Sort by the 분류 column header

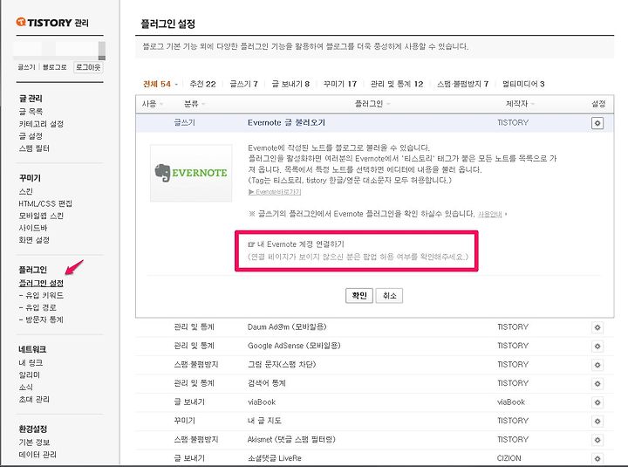(x=194, y=104)
